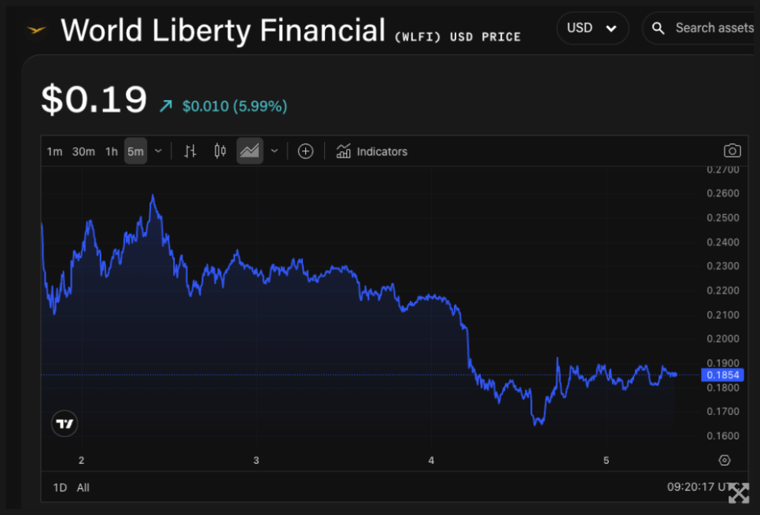This screenshot has height=515, width=760.
Task: Open the Indicators menu
Action: [372, 151]
